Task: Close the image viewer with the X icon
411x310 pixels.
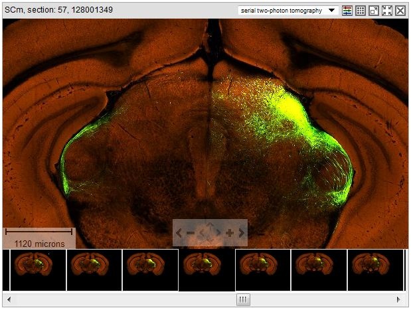Action: [x=400, y=11]
